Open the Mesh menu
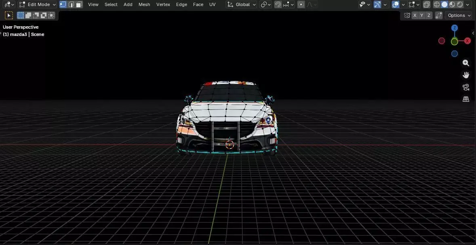The height and width of the screenshot is (245, 476). (x=144, y=4)
